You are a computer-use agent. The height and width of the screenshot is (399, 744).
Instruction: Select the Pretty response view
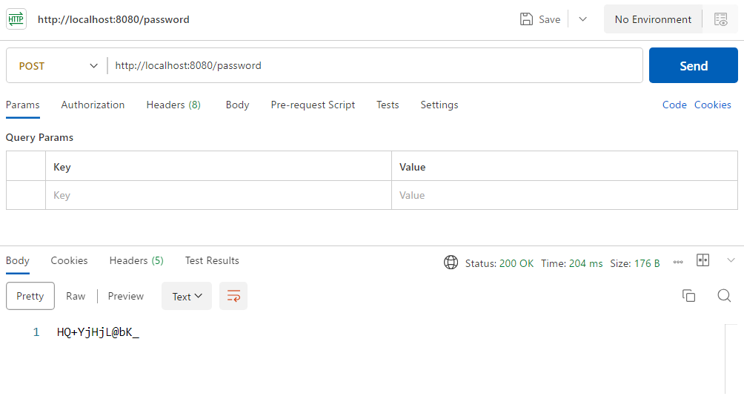[x=30, y=296]
